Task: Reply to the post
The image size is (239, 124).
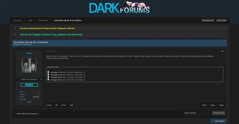Action: pyautogui.click(x=204, y=105)
